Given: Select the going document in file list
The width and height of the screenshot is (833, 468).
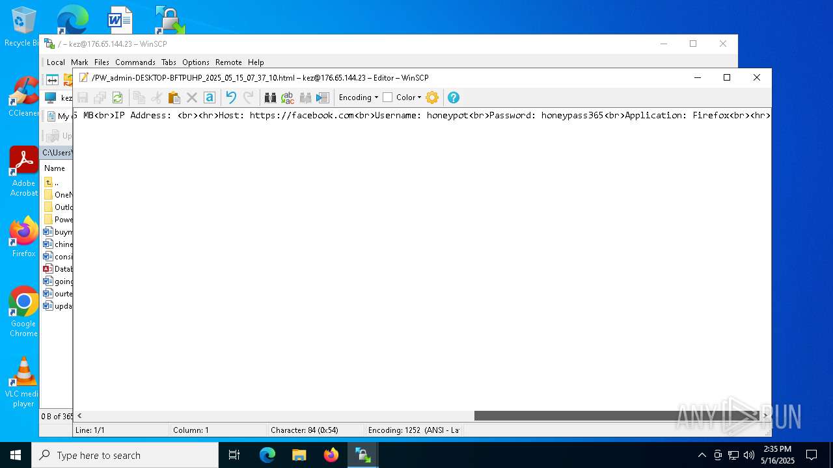Looking at the screenshot, I should [x=58, y=281].
